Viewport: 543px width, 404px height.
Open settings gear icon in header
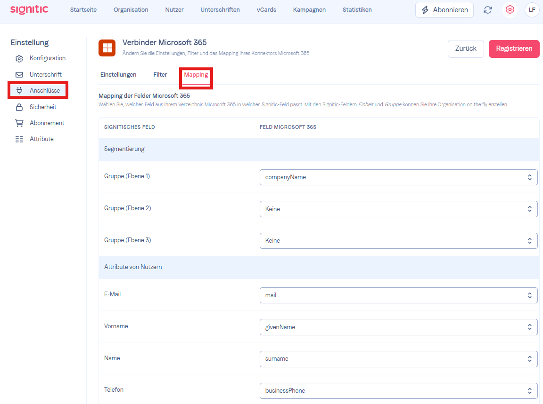pos(510,10)
